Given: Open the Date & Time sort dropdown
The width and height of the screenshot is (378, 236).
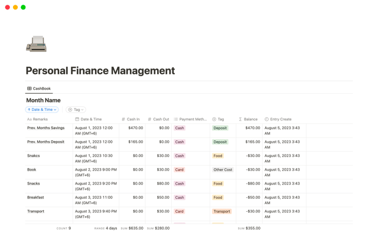Looking at the screenshot, I should (42, 110).
